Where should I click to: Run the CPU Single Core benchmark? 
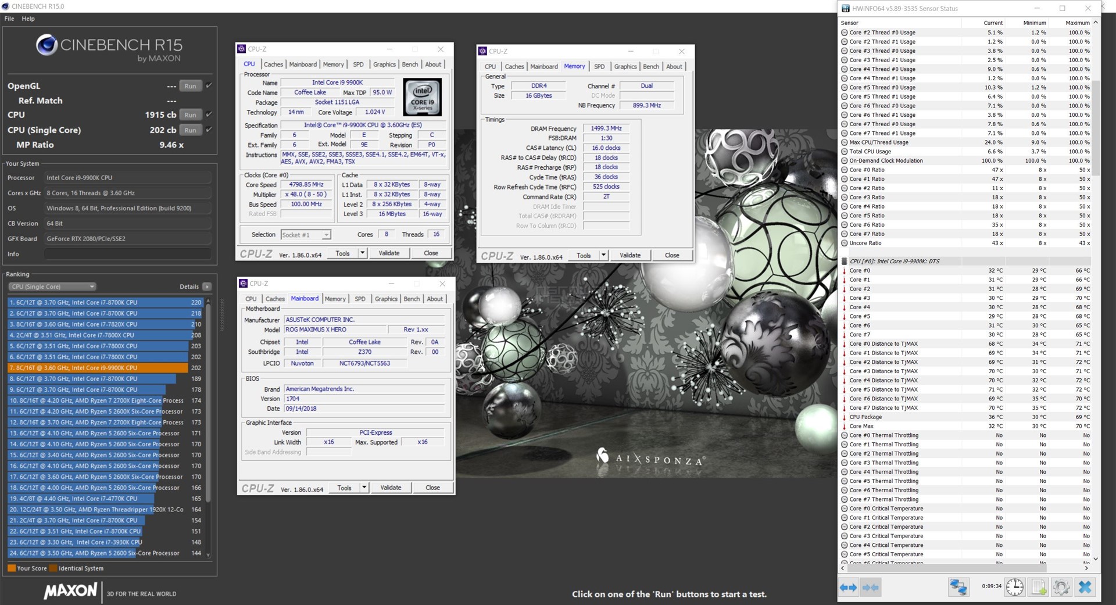(x=191, y=130)
